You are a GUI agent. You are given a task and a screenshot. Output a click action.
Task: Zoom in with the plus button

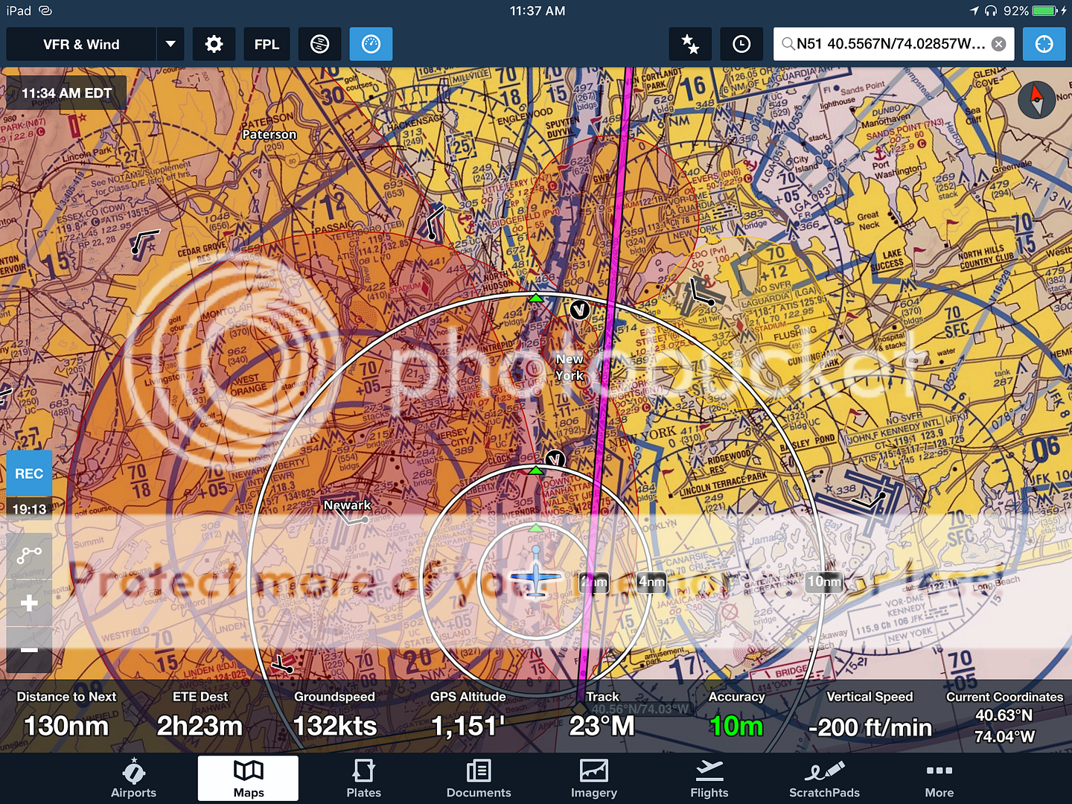(x=29, y=603)
